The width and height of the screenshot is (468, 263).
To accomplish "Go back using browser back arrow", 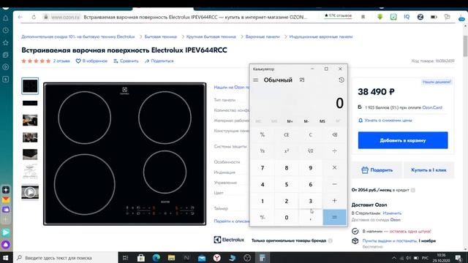I will (20, 18).
